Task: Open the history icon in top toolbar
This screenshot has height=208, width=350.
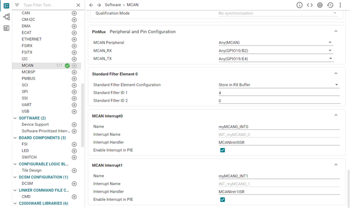Action: tap(330, 5)
